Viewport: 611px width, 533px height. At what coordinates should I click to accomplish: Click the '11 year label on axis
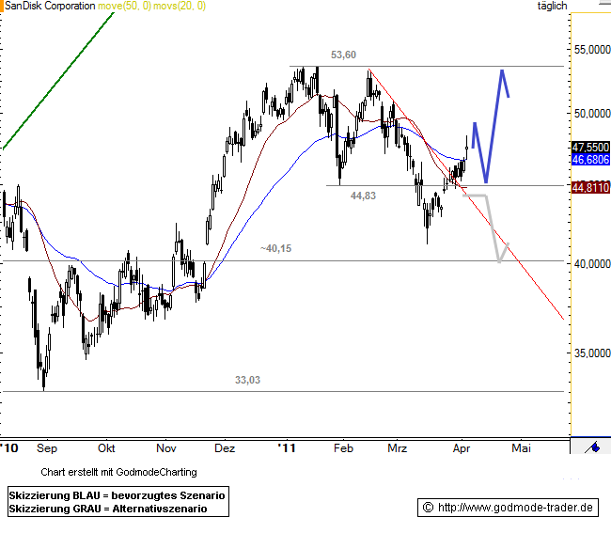point(287,448)
